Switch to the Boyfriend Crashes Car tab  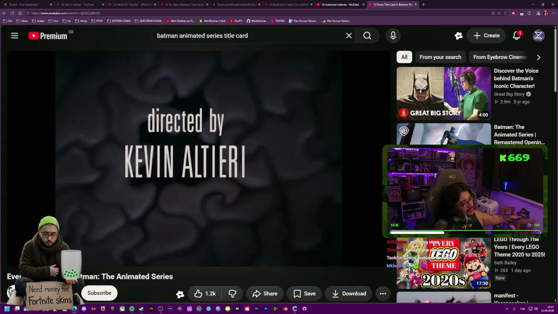coord(289,4)
